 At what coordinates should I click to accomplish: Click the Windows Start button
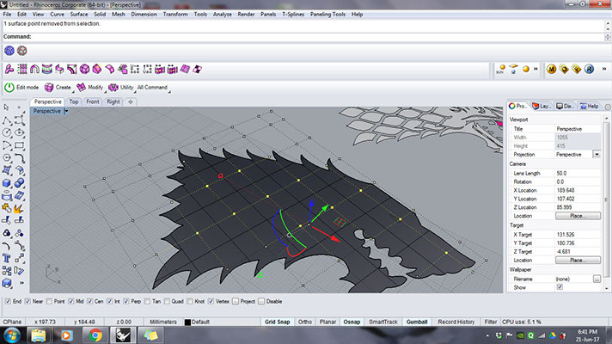point(12,335)
